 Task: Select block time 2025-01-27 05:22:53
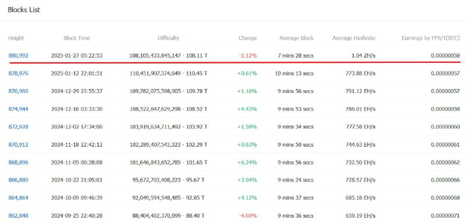77,55
